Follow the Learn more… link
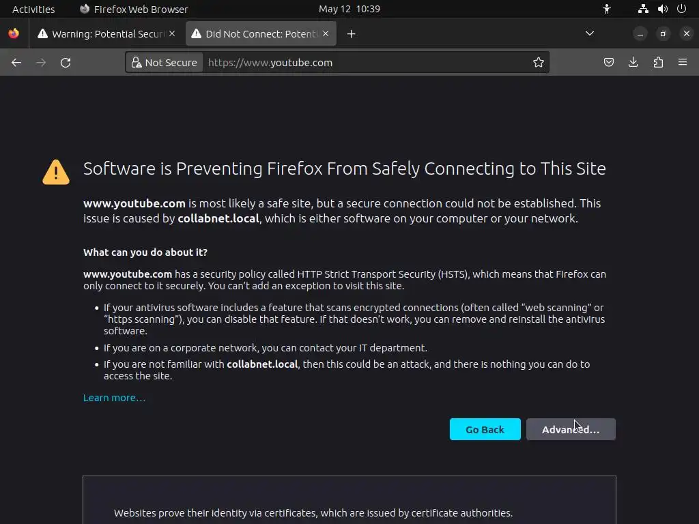This screenshot has height=524, width=699. 114,398
